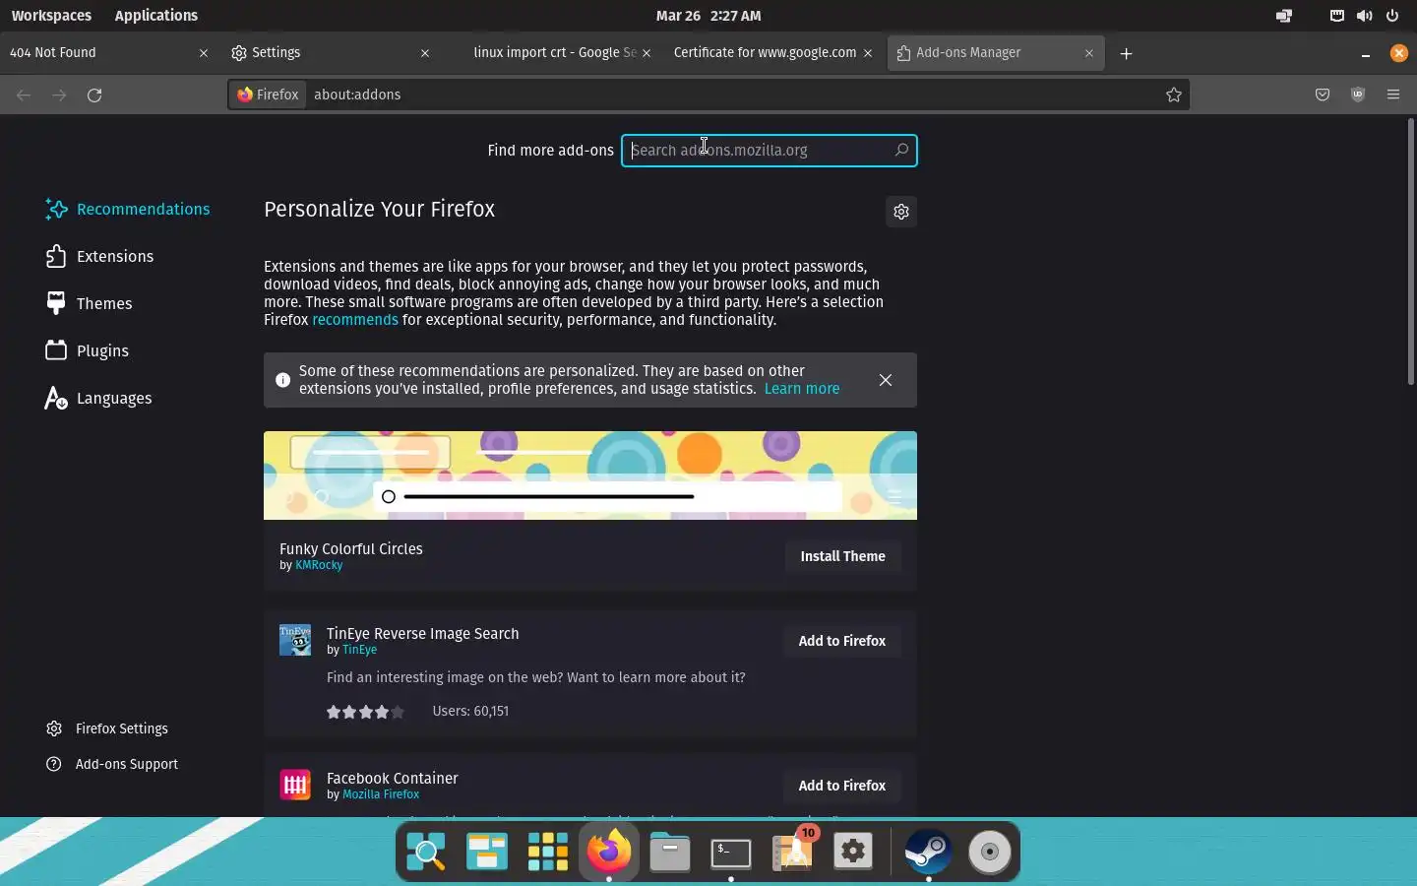Click the keyboard tray icon in top bar
This screenshot has height=886, width=1417.
(x=1336, y=16)
